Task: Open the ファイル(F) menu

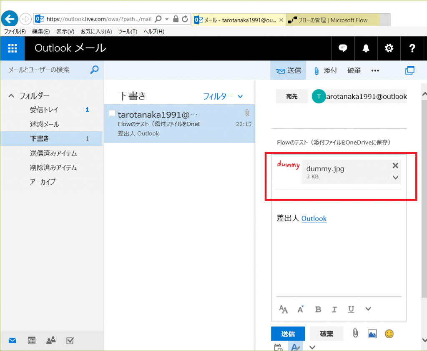Action: point(15,32)
